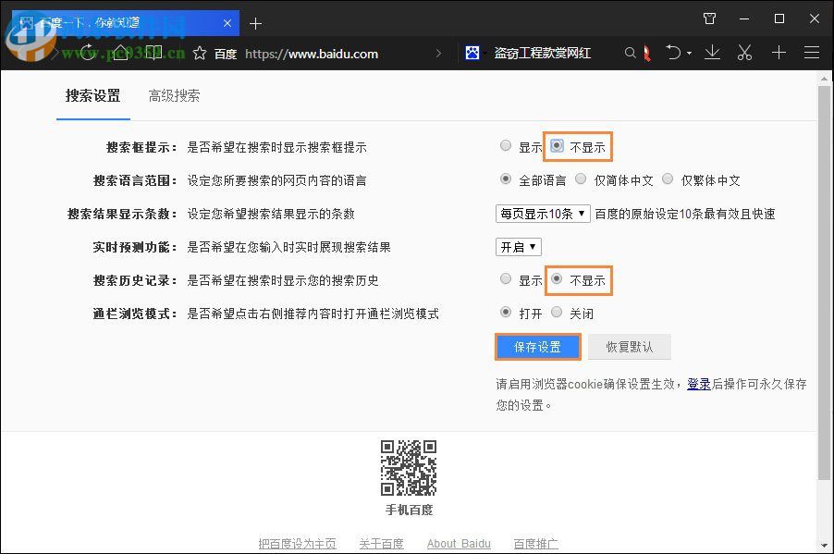834x554 pixels.
Task: Click the download arrow icon
Action: [x=712, y=53]
